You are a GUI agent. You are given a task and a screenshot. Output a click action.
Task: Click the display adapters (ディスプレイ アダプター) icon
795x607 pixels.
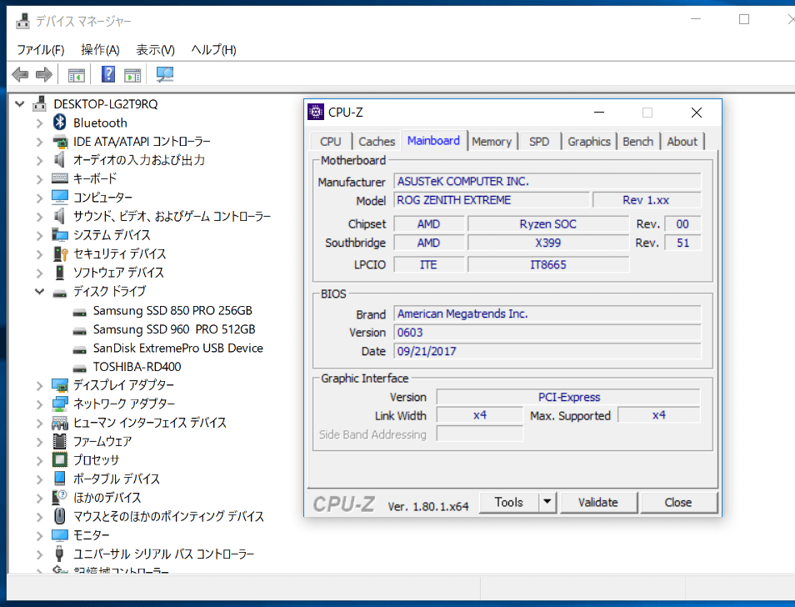click(60, 385)
